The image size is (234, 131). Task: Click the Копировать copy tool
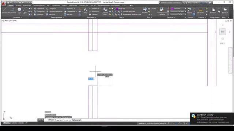pos(39,11)
